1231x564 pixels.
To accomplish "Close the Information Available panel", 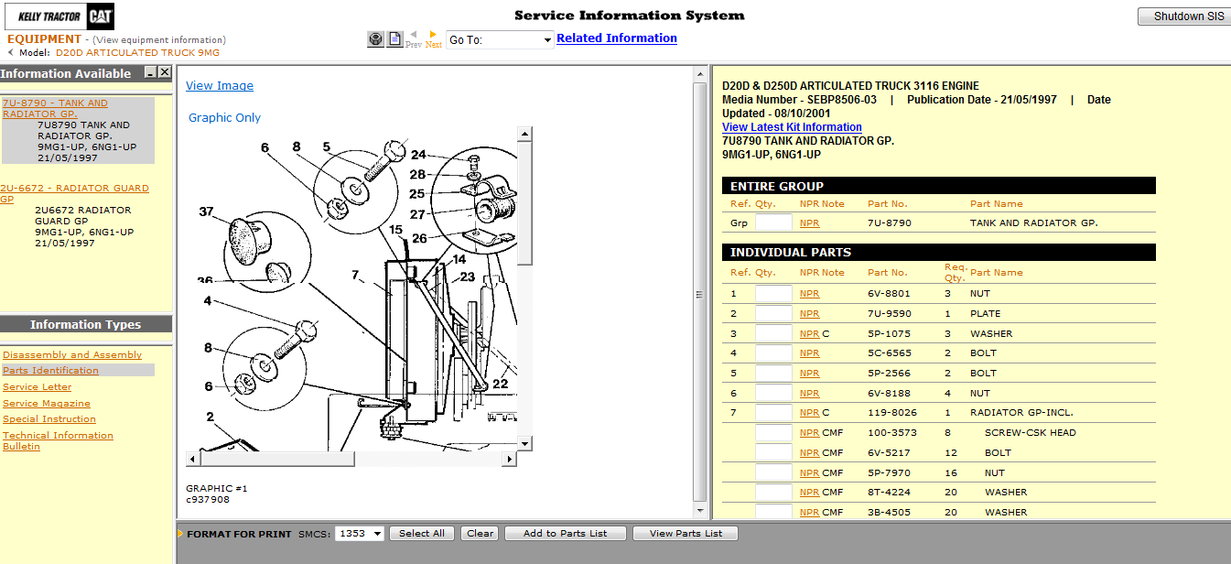I will pyautogui.click(x=166, y=72).
